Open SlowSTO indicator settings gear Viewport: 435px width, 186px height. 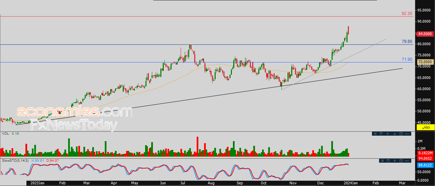[x=401, y=161]
